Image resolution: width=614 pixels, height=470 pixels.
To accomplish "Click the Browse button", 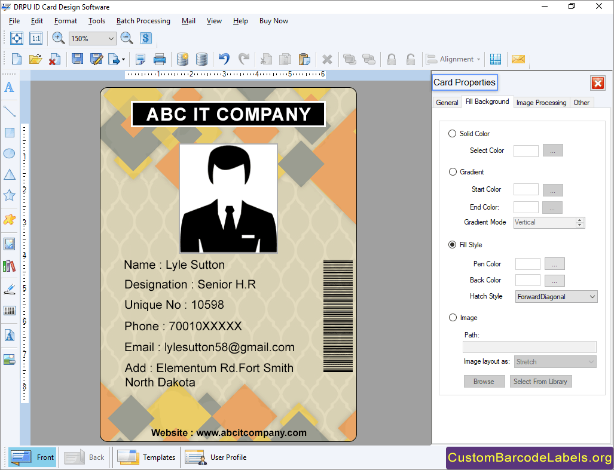I will 484,381.
